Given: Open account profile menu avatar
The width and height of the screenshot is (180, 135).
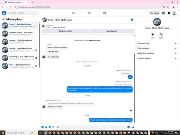Looking at the screenshot, I should (x=174, y=13).
